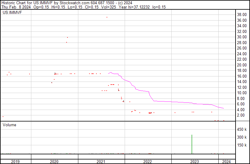Click the highest red price dot near 37
This screenshot has width=250, height=164.
pyautogui.click(x=107, y=17)
